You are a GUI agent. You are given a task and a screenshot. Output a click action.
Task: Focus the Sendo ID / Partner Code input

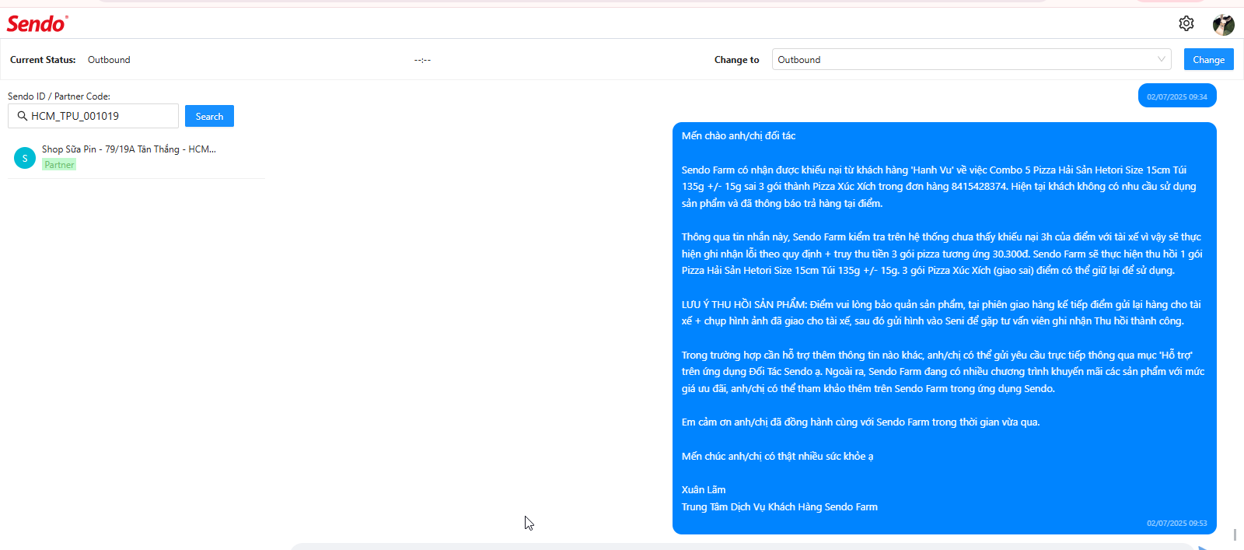93,116
